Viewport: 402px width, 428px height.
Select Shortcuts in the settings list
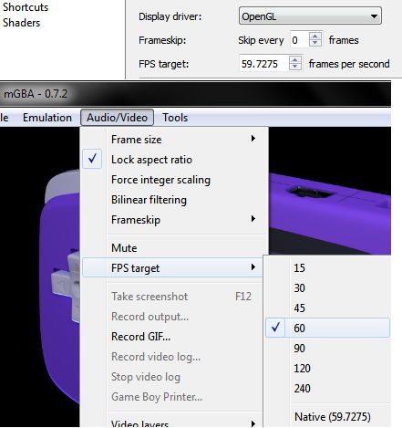26,7
